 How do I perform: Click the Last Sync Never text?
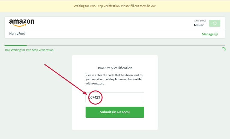[200, 23]
